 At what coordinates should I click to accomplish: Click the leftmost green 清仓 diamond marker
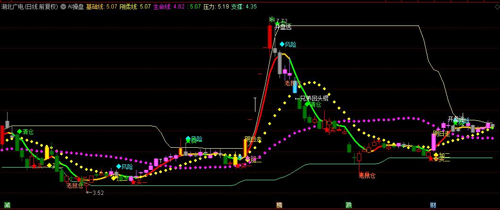pyautogui.click(x=19, y=131)
